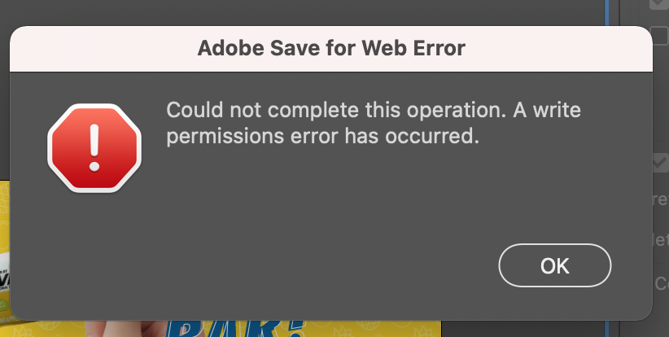Toggle the unchecked checkbox beside the title bar
669x337 pixels.
click(x=659, y=35)
